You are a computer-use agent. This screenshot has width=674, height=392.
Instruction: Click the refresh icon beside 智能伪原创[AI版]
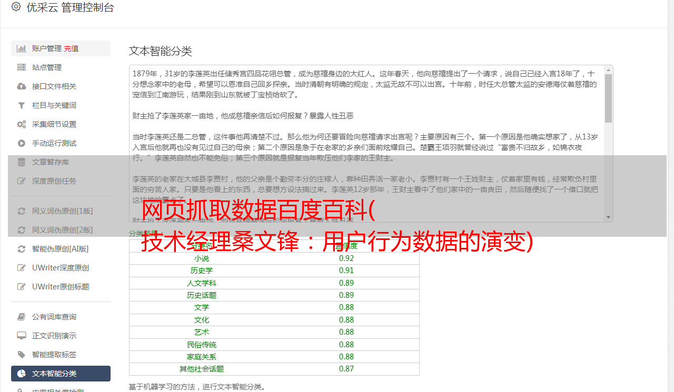click(22, 249)
